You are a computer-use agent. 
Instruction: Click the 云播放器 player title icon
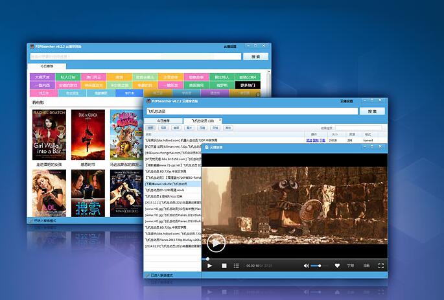tap(207, 148)
